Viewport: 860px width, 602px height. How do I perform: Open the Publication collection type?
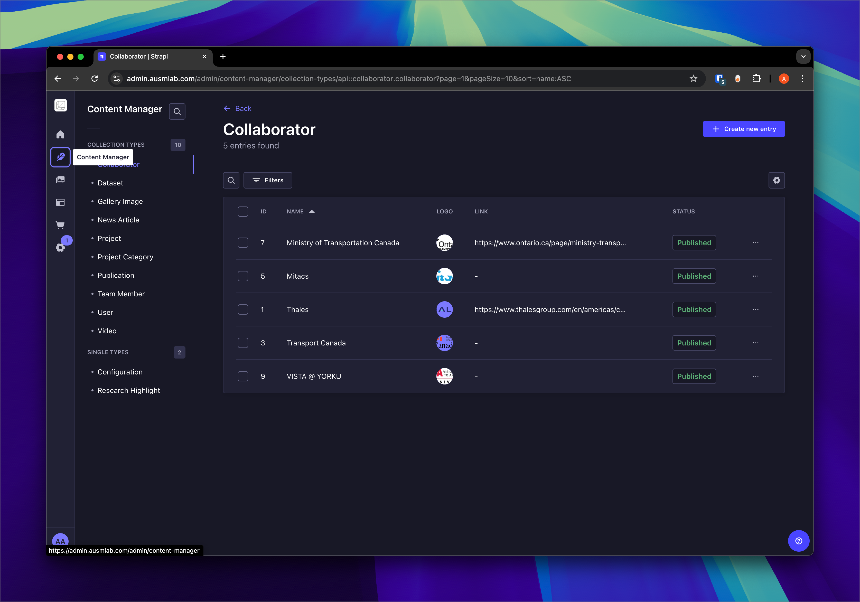tap(116, 275)
